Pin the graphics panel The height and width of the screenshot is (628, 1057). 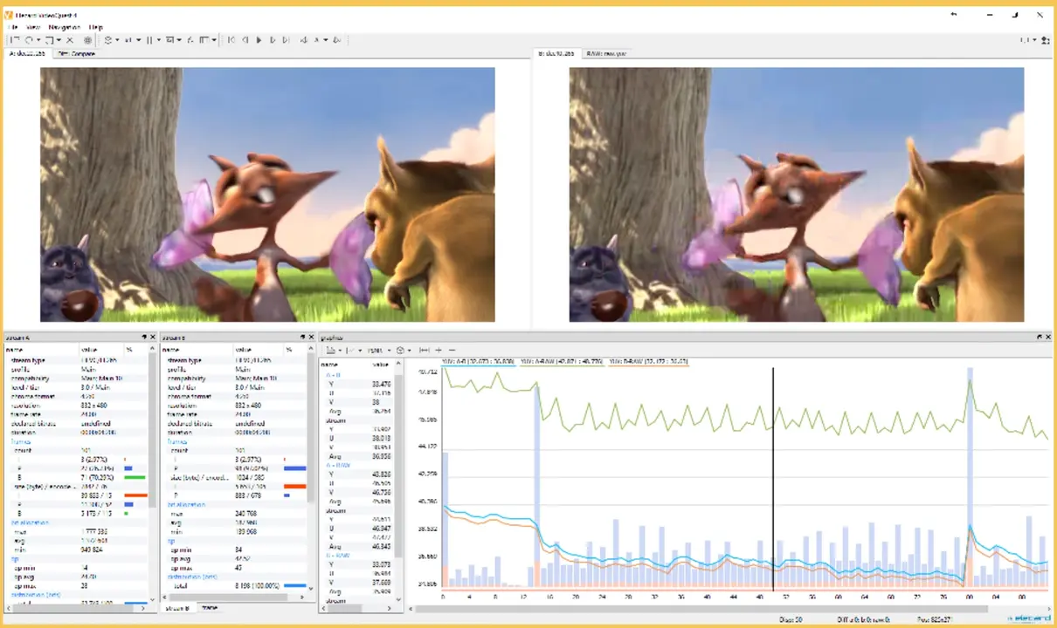pos(1040,337)
